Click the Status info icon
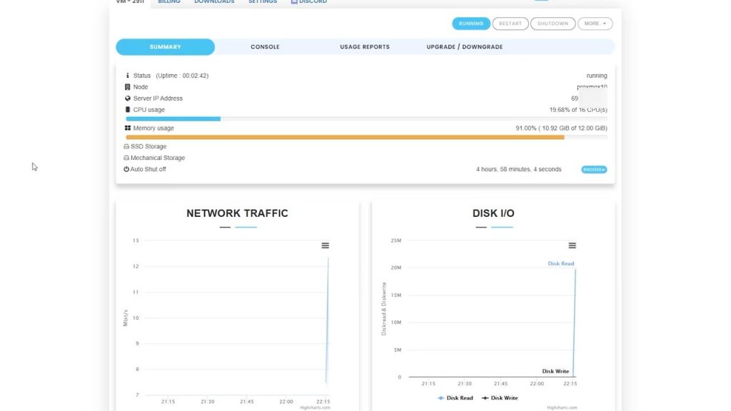The image size is (731, 411). click(x=127, y=76)
